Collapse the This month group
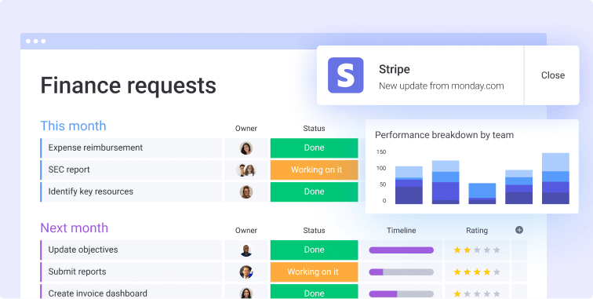This screenshot has width=593, height=299. pos(73,126)
